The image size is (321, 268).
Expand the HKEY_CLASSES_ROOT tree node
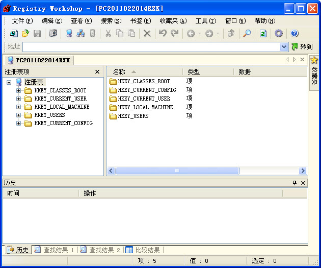[x=19, y=91]
